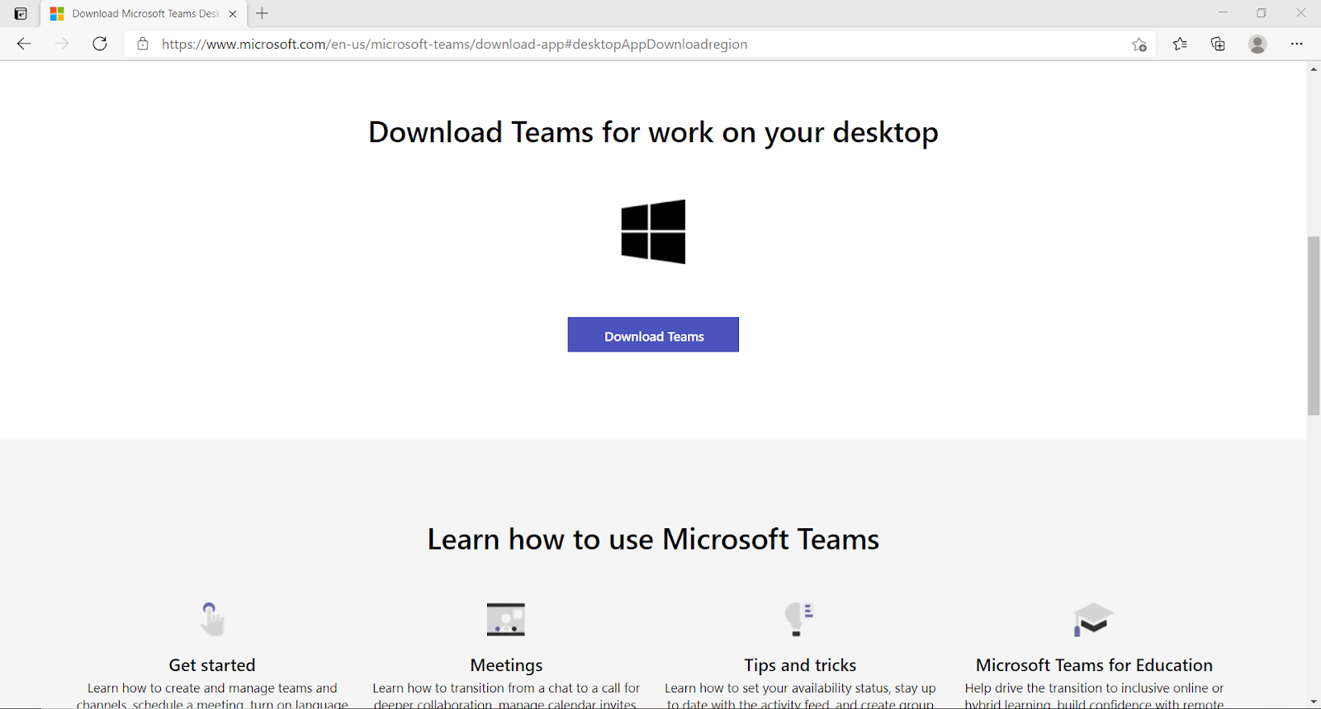Click the Windows logo icon
This screenshot has height=709, width=1321.
click(x=653, y=231)
